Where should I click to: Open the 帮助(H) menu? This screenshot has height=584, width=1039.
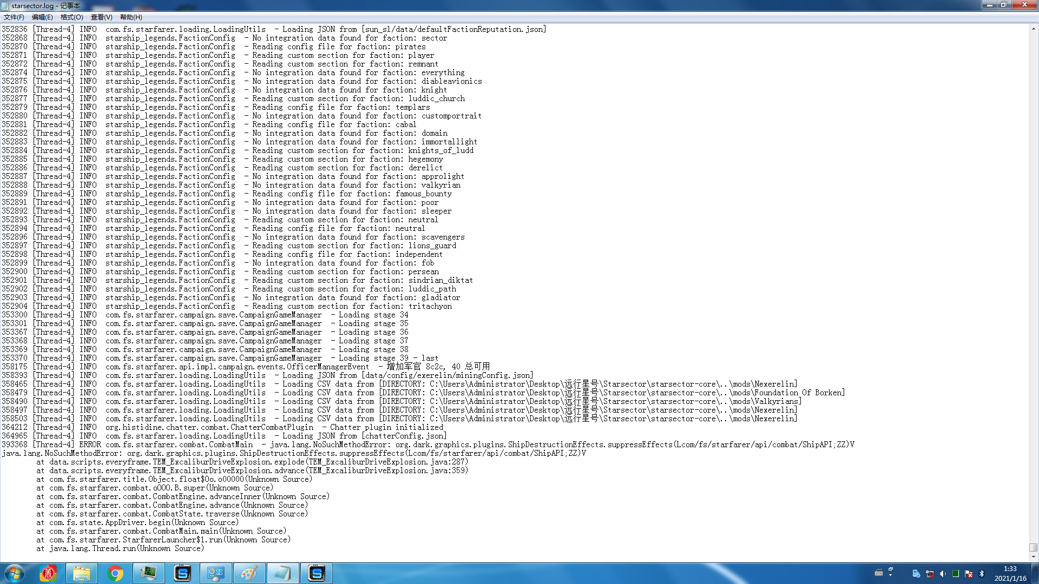131,17
